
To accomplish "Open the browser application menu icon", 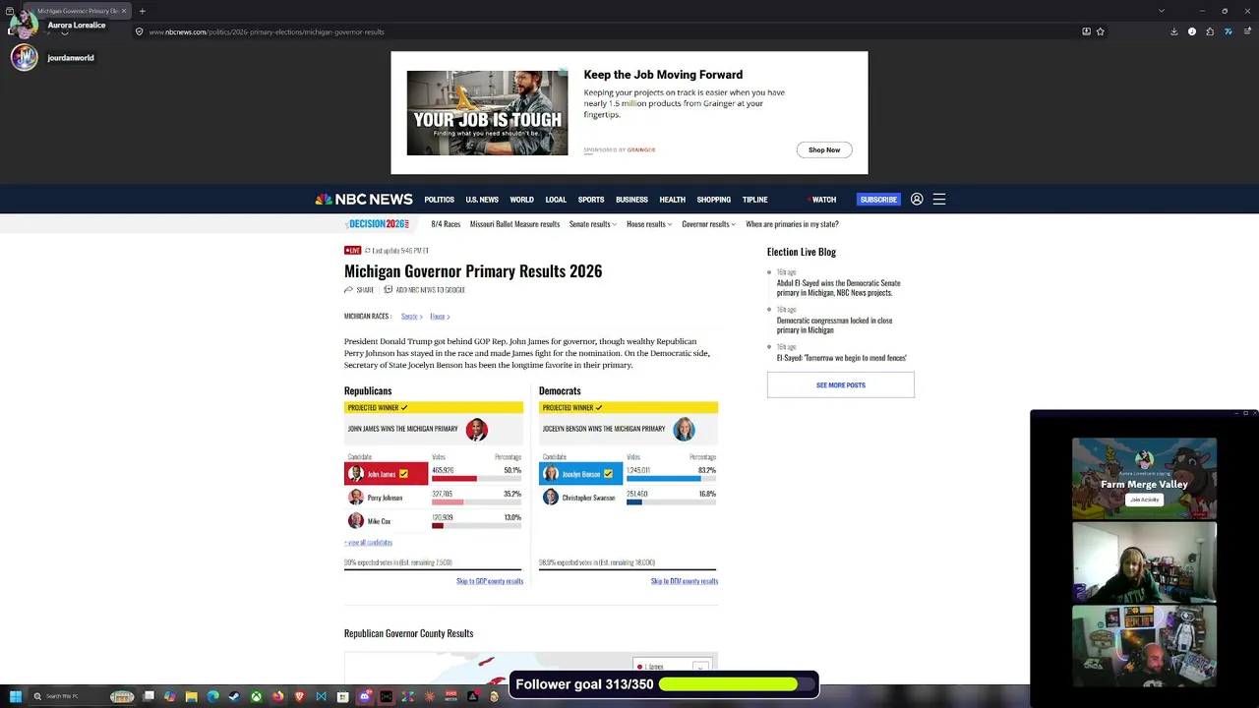I will [1246, 31].
